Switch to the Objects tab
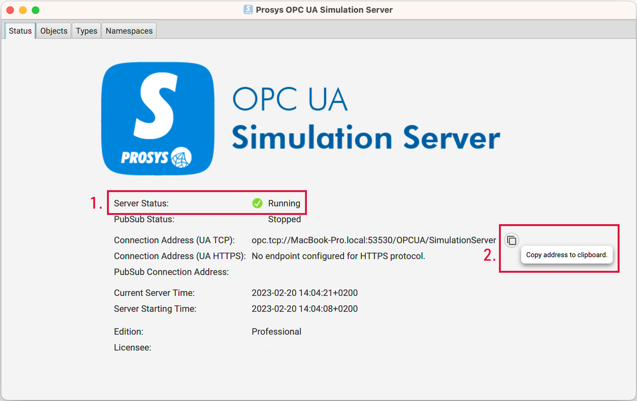 pos(54,31)
